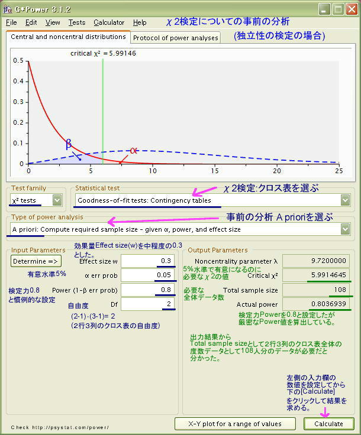Viewport: 361px width, 435px height.
Task: Click the Noncentrality parameter λ output value
Action: [316, 261]
